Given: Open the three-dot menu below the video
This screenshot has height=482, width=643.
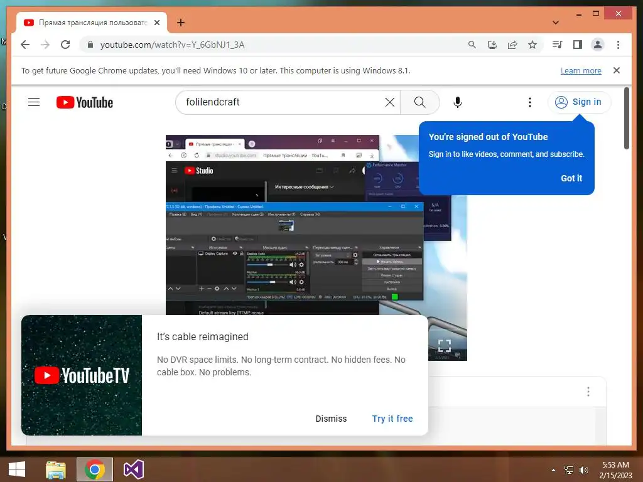Looking at the screenshot, I should pyautogui.click(x=588, y=392).
